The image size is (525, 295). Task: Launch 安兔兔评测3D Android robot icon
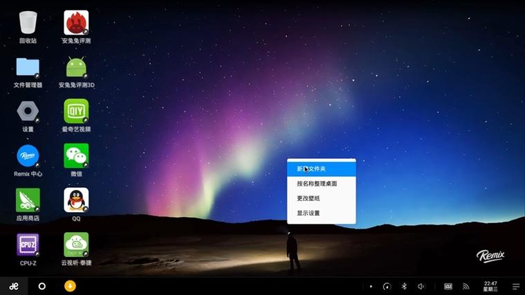(76, 67)
